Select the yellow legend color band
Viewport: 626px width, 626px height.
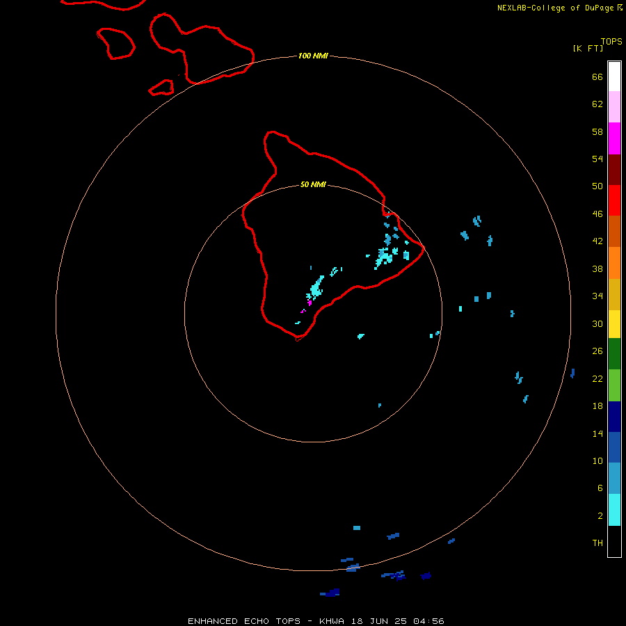pyautogui.click(x=614, y=324)
